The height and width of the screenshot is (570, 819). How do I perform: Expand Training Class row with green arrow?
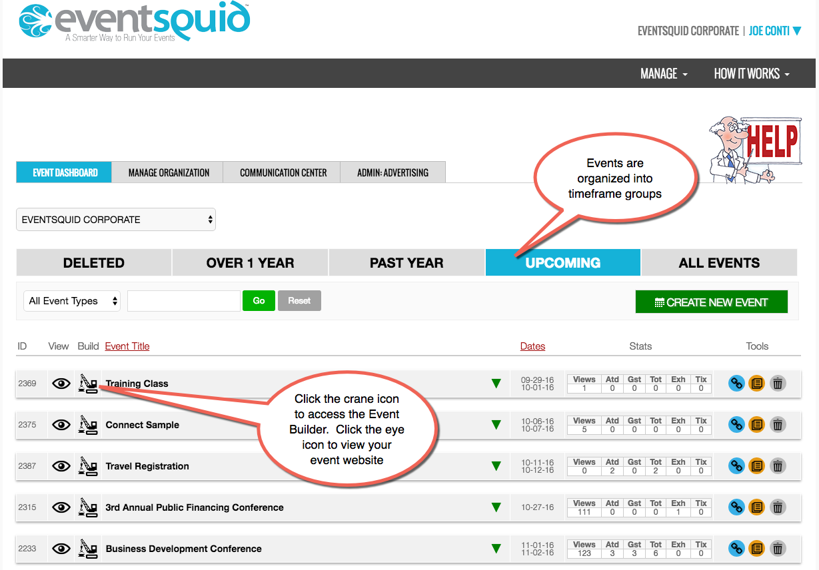pos(496,384)
